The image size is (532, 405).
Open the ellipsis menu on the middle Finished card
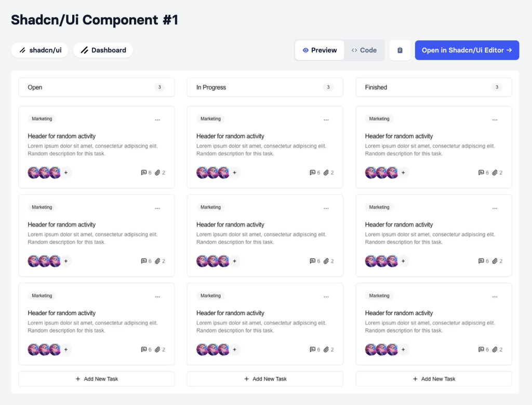coord(495,208)
